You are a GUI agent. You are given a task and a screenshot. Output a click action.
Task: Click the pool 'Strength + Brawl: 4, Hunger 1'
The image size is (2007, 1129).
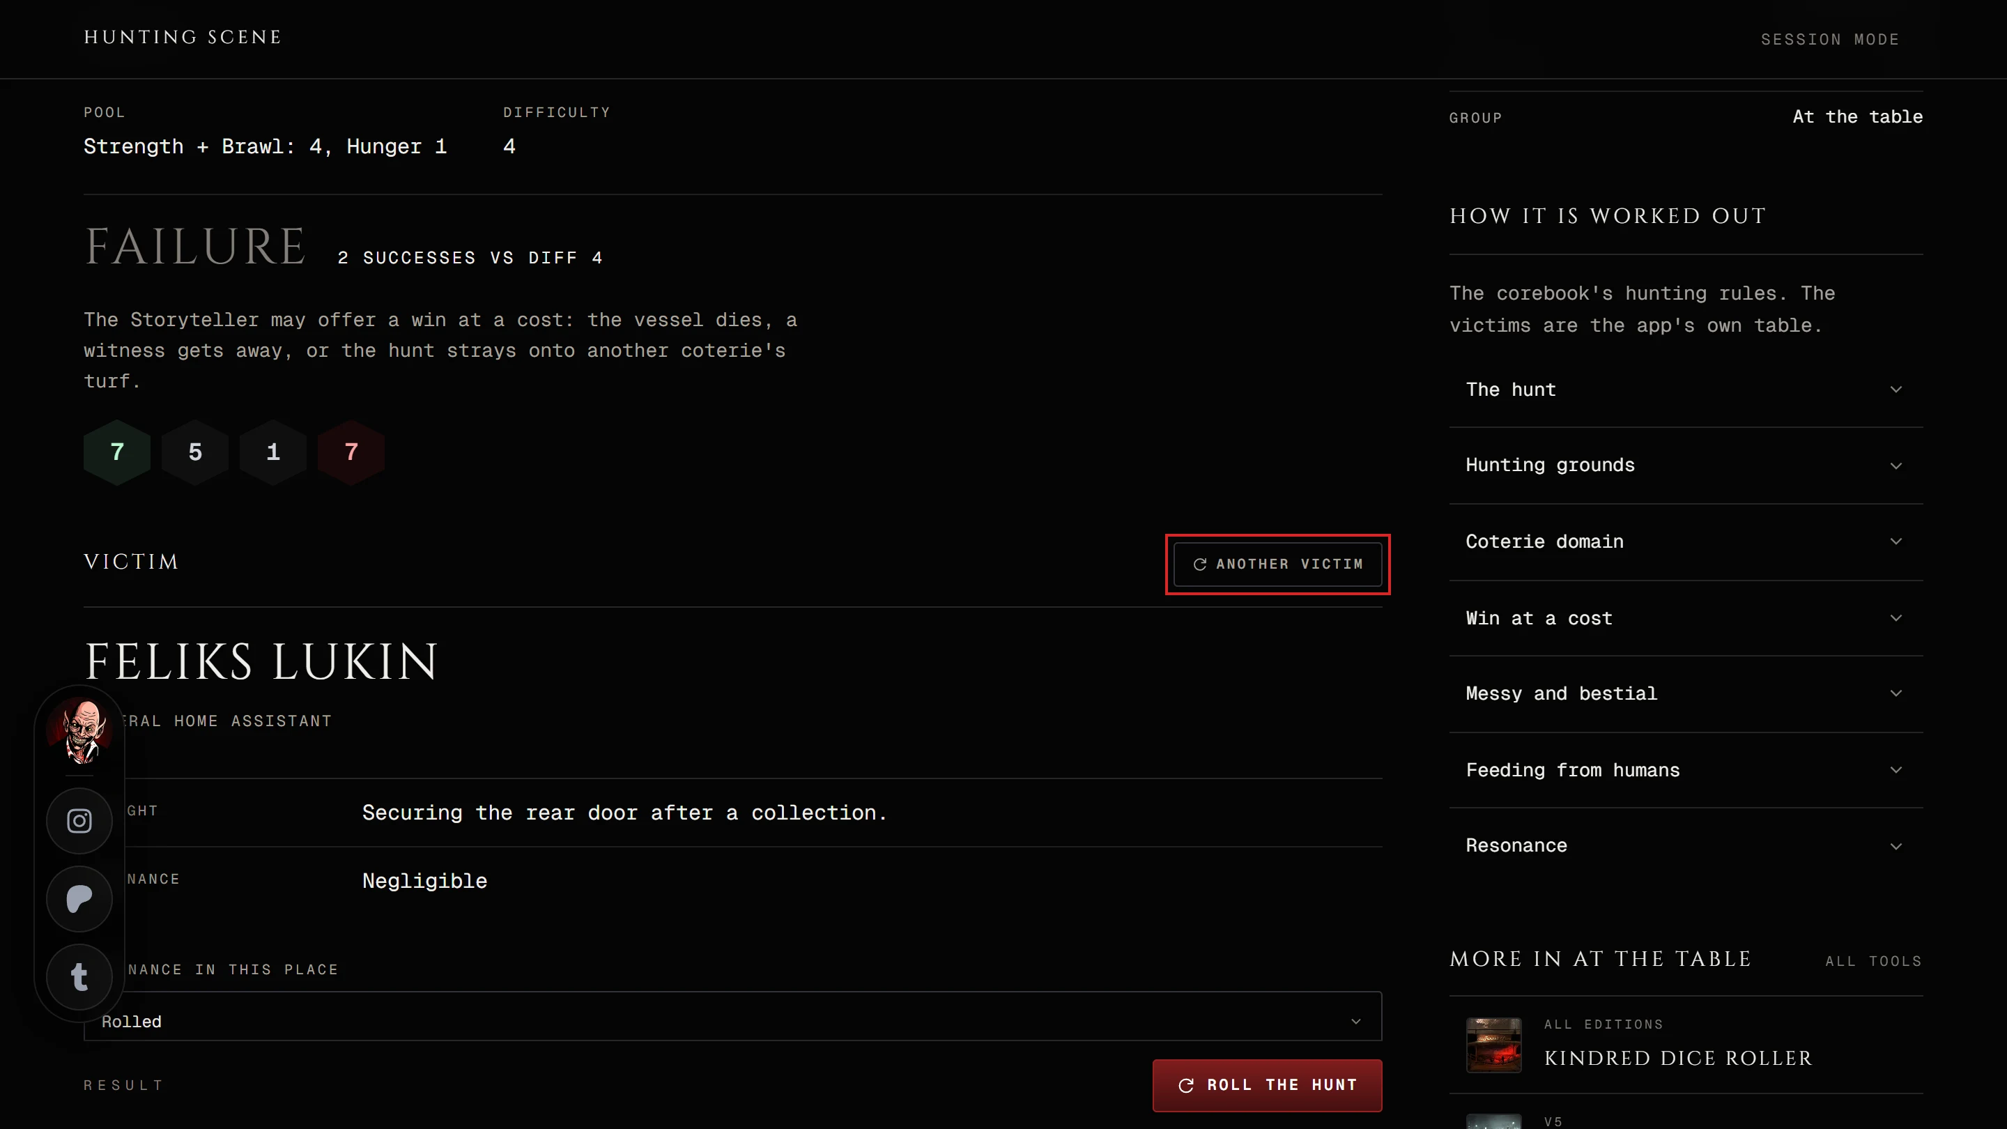coord(265,146)
